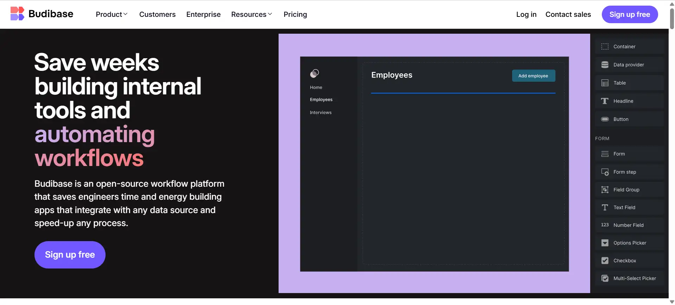
Task: Click the scrollbar up arrow
Action: click(672, 4)
